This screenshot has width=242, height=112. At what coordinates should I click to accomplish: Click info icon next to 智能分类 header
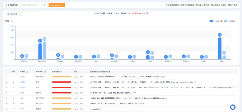coord(45,72)
